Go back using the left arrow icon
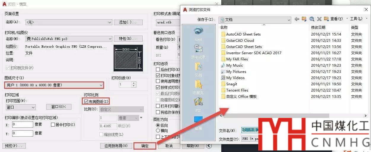The width and height of the screenshot is (371, 152). coord(297,19)
